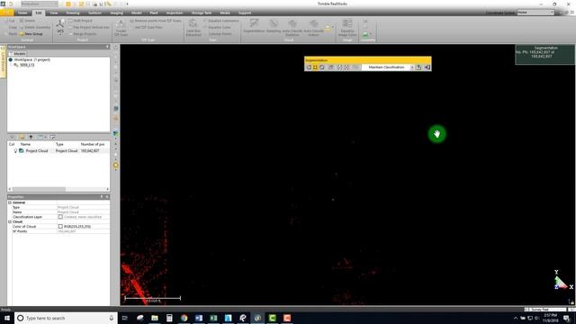Click Shift Project option
The image size is (576, 324).
81,21
